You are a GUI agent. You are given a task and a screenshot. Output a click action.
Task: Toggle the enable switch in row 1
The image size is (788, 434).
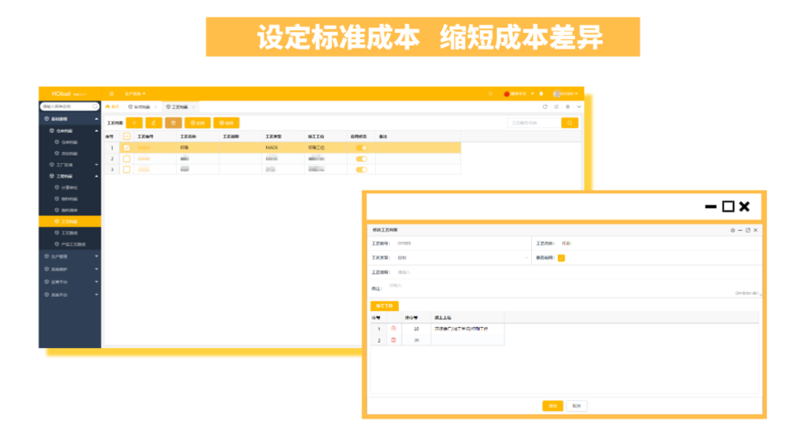click(x=361, y=147)
